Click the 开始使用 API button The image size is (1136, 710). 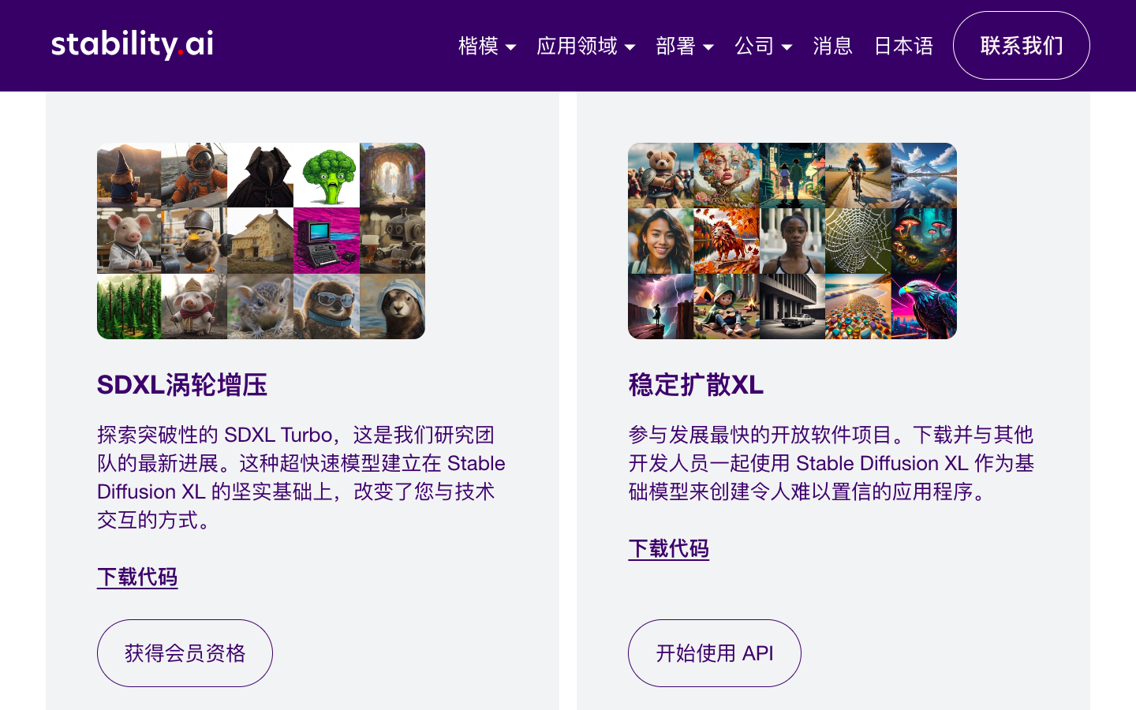(x=715, y=653)
